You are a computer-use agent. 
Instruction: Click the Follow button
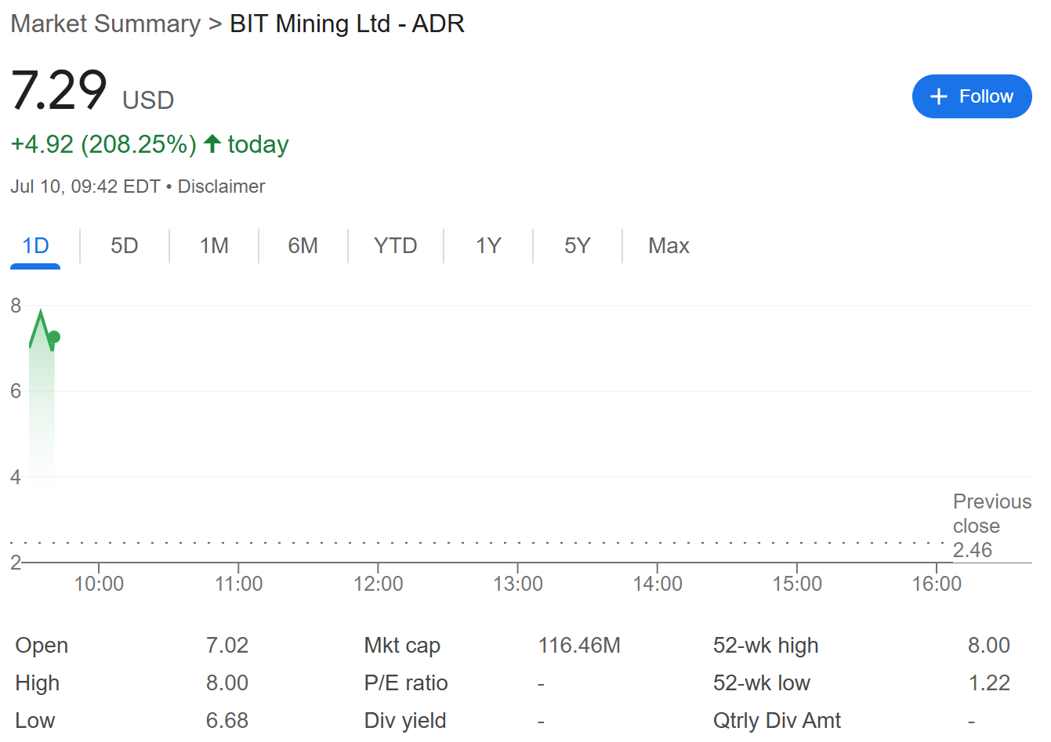pos(972,96)
